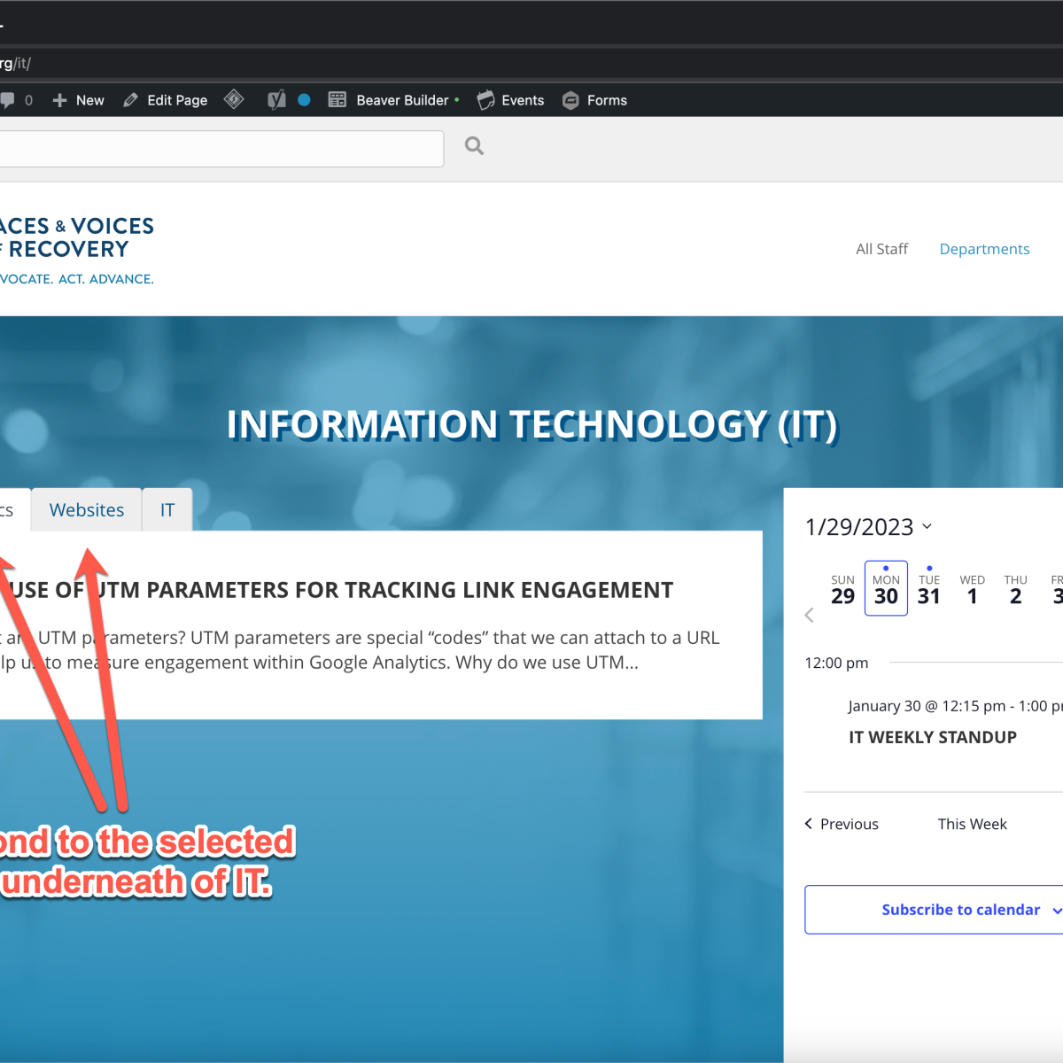This screenshot has height=1063, width=1063.
Task: Open the Yoast SEO icon in admin bar
Action: pos(276,100)
